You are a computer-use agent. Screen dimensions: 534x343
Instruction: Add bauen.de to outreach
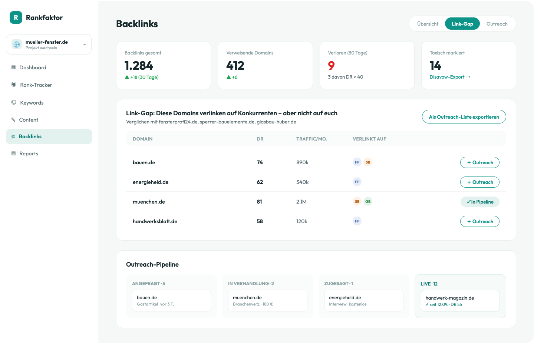pos(480,162)
